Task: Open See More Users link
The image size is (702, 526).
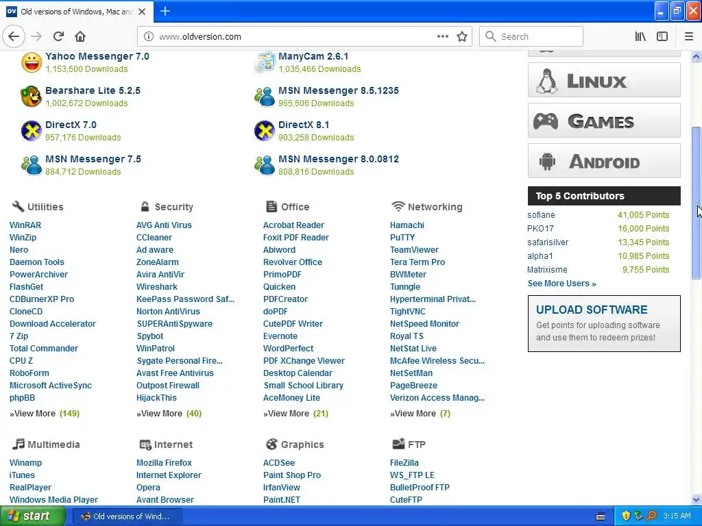Action: pos(561,283)
